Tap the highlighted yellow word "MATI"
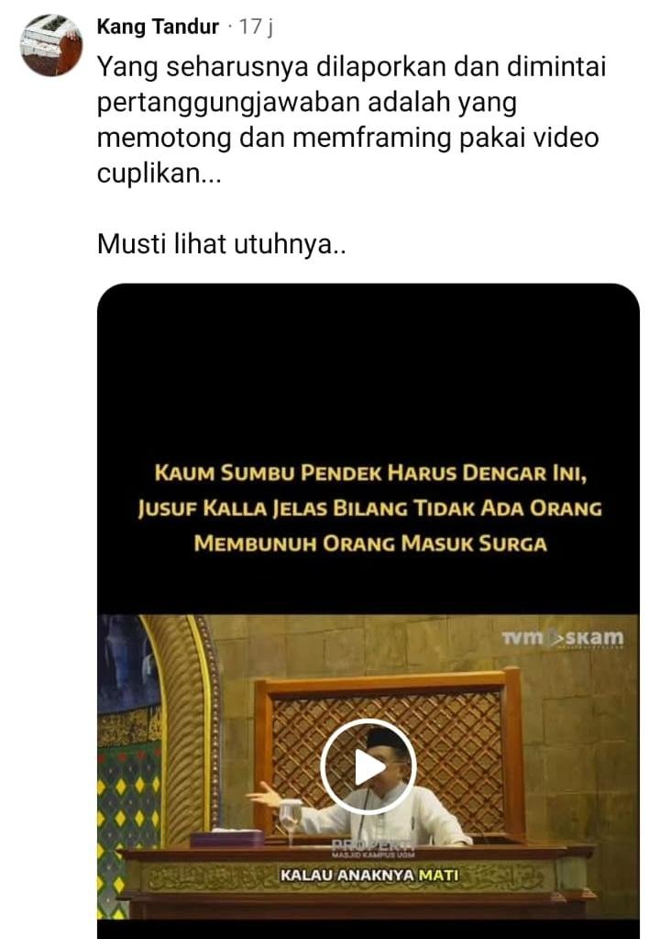 coord(438,876)
